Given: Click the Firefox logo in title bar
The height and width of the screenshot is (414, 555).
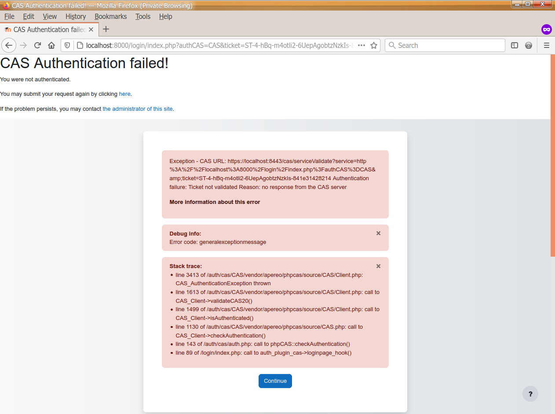Looking at the screenshot, I should (x=6, y=5).
